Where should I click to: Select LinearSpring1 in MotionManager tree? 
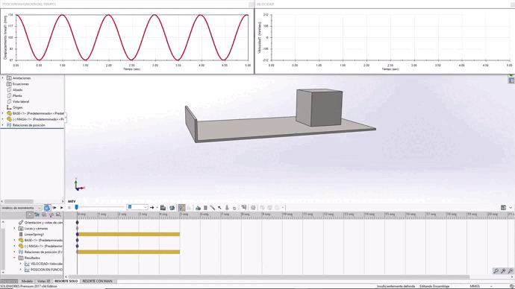[x=34, y=235]
